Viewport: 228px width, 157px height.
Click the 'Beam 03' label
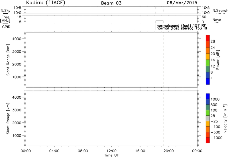point(111,3)
